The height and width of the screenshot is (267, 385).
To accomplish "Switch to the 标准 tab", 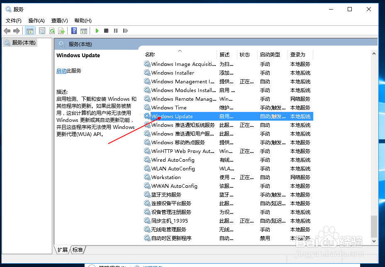I will (78, 250).
